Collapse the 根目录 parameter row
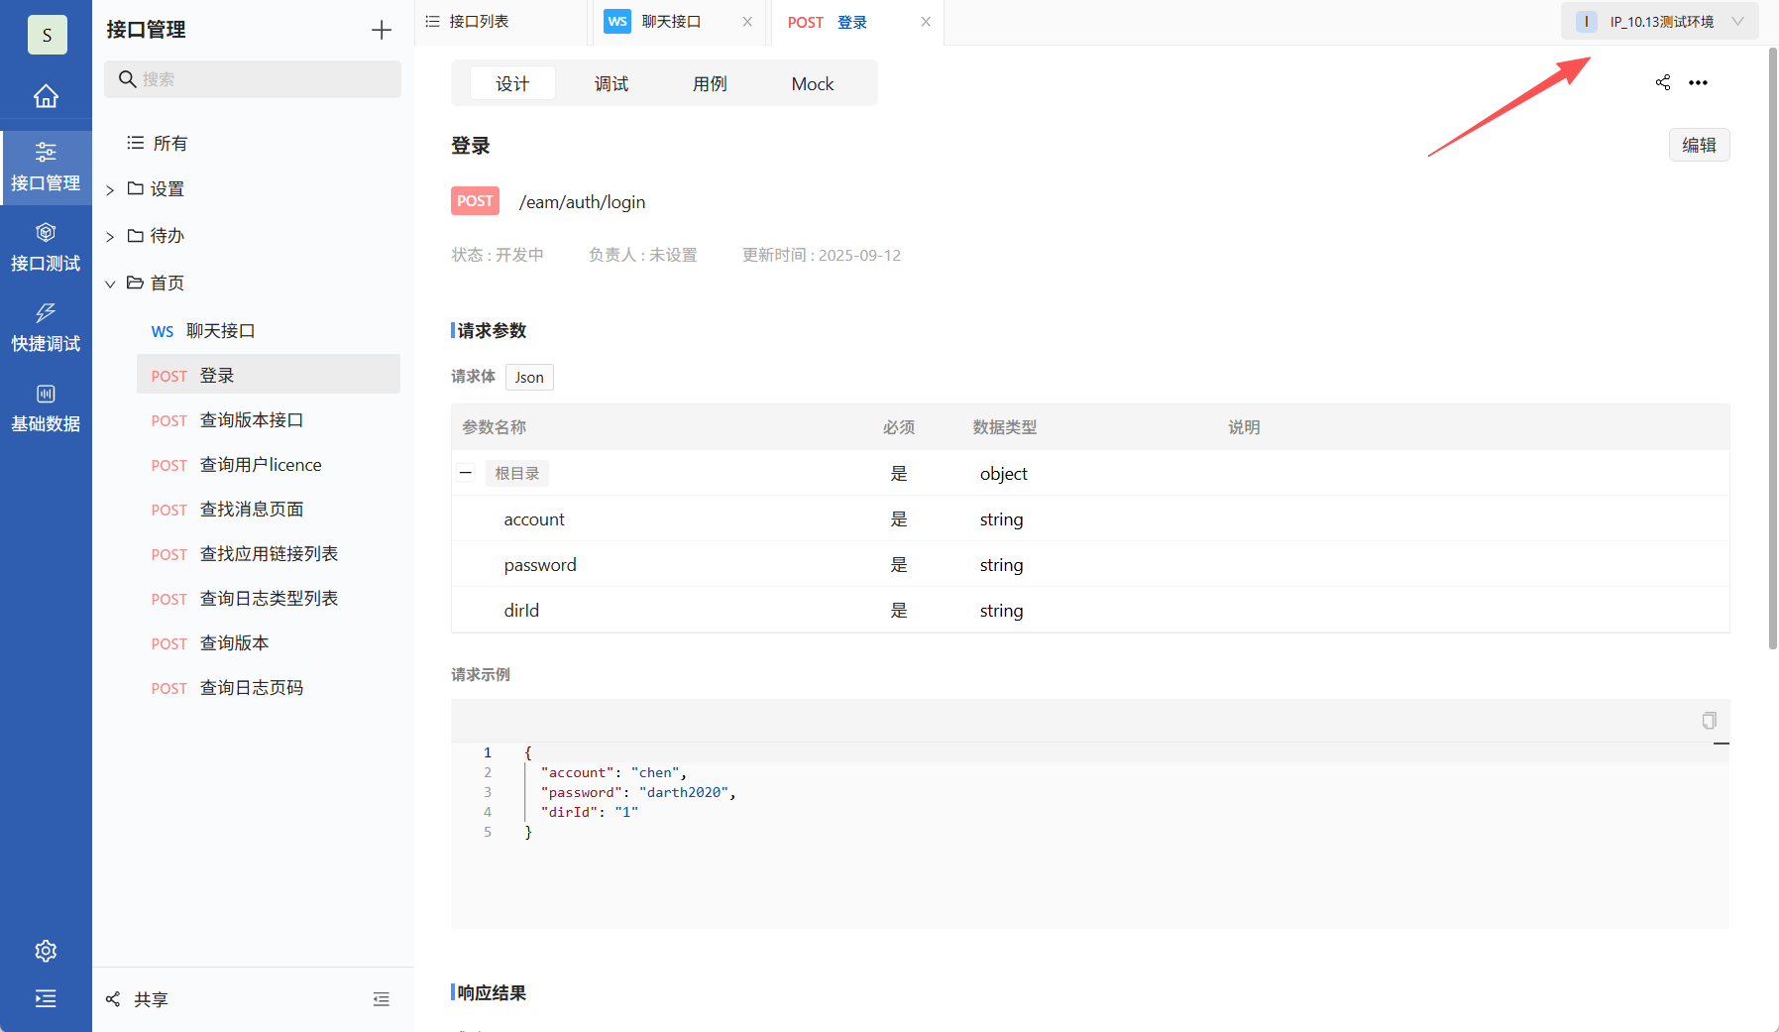1779x1032 pixels. click(x=466, y=473)
